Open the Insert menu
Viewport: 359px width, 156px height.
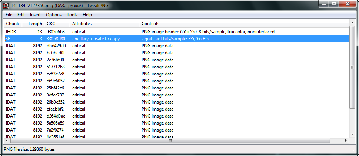click(35, 15)
